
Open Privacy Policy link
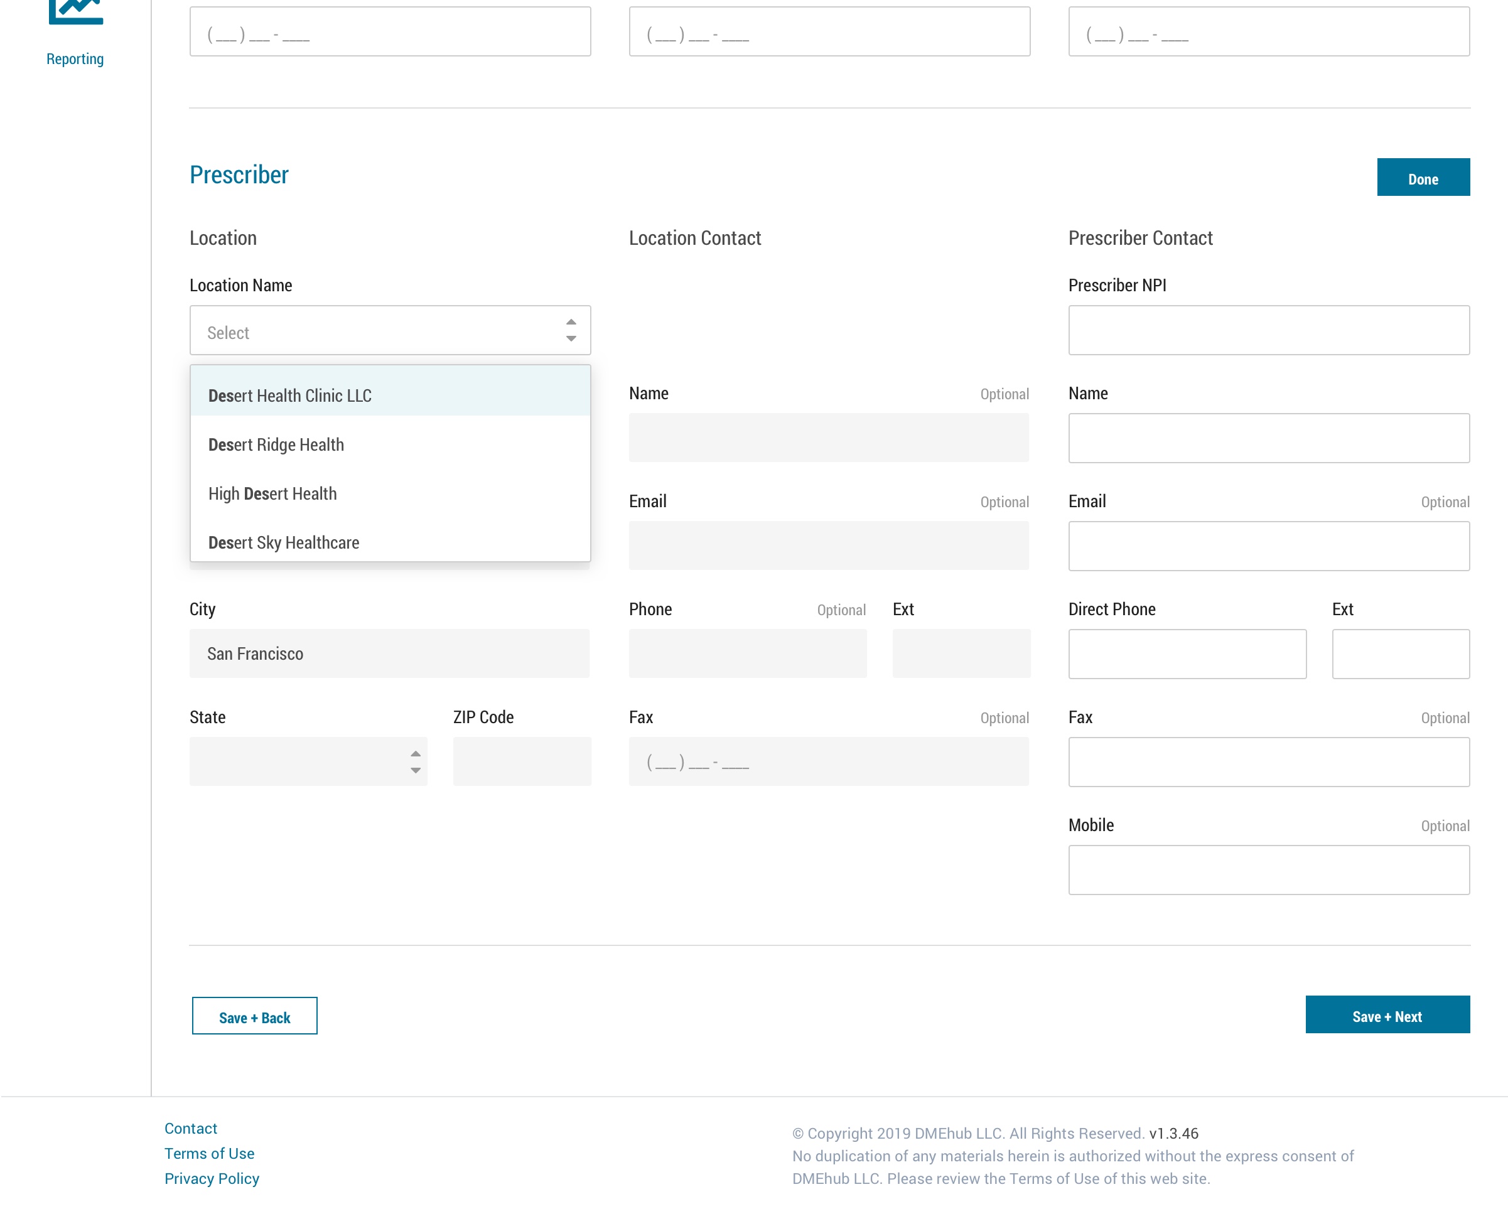click(211, 1178)
